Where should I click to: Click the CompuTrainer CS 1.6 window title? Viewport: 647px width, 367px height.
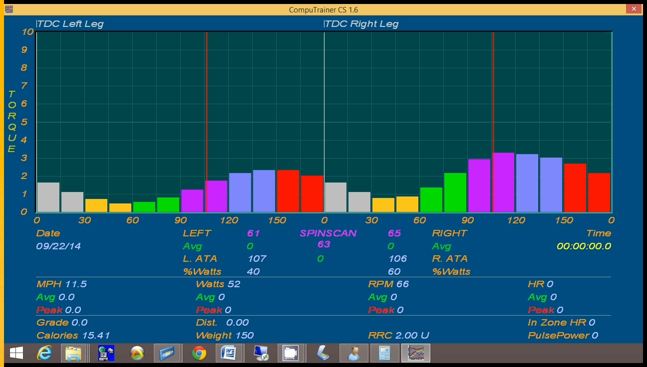pos(323,10)
